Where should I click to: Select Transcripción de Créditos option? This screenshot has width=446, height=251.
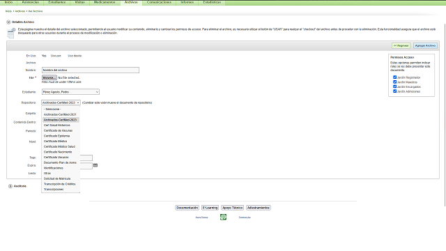[x=61, y=184]
